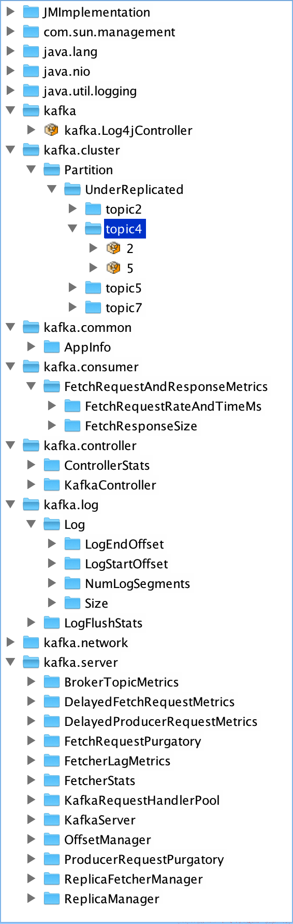Select the LogEndOffset entry
This screenshot has width=293, height=924.
124,544
